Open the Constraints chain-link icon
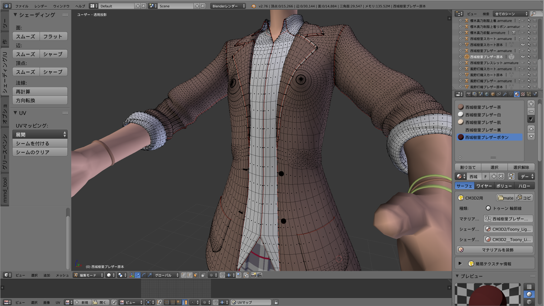 [x=499, y=94]
